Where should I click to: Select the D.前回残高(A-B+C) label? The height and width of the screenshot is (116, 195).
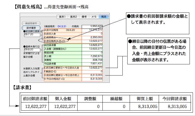(x=54, y=41)
